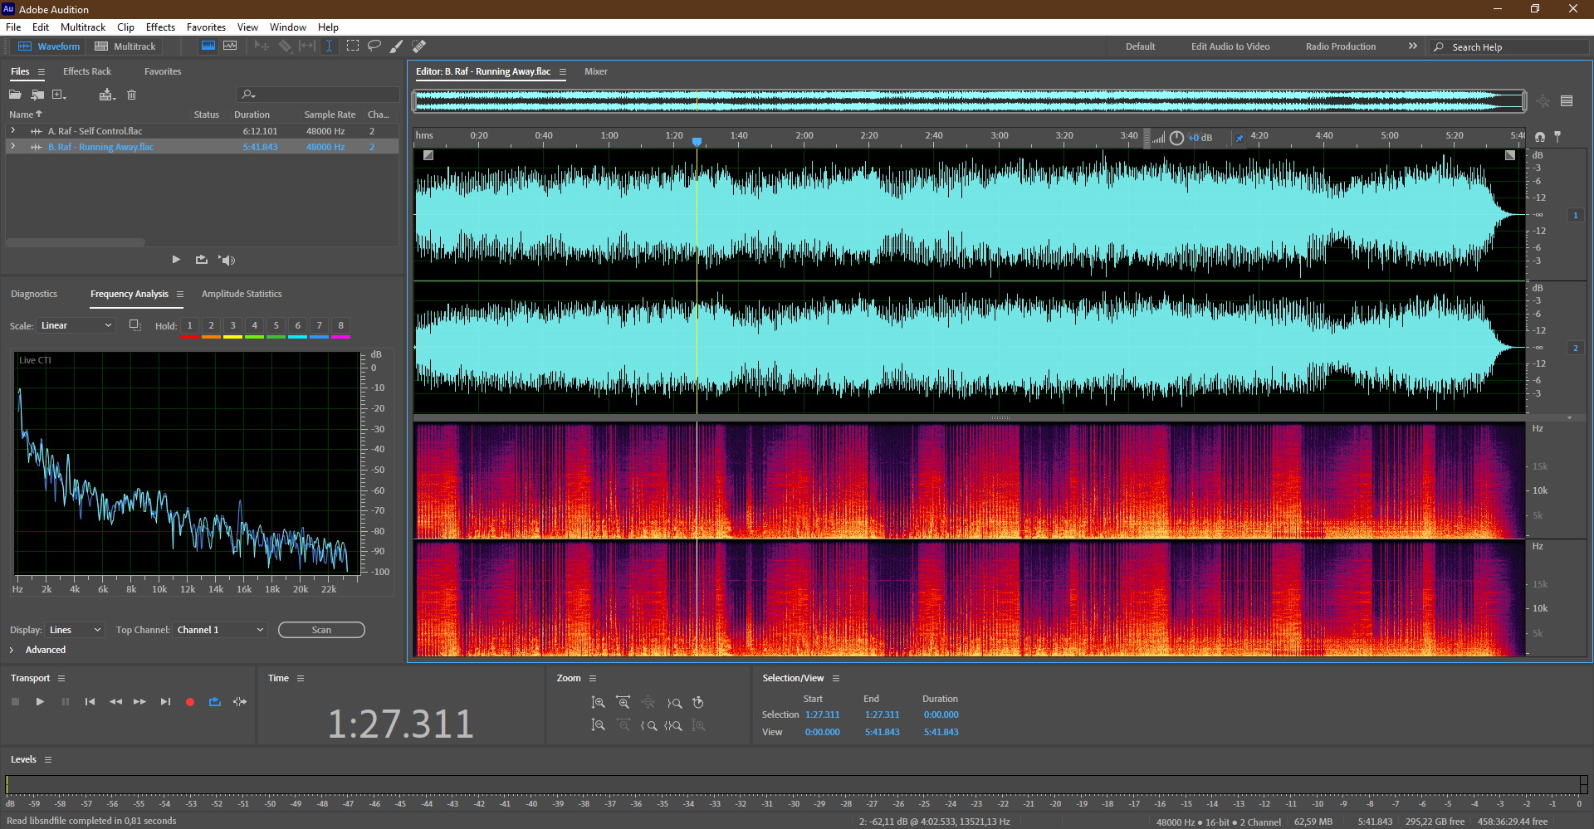Open the New File dropdown icon

59,95
